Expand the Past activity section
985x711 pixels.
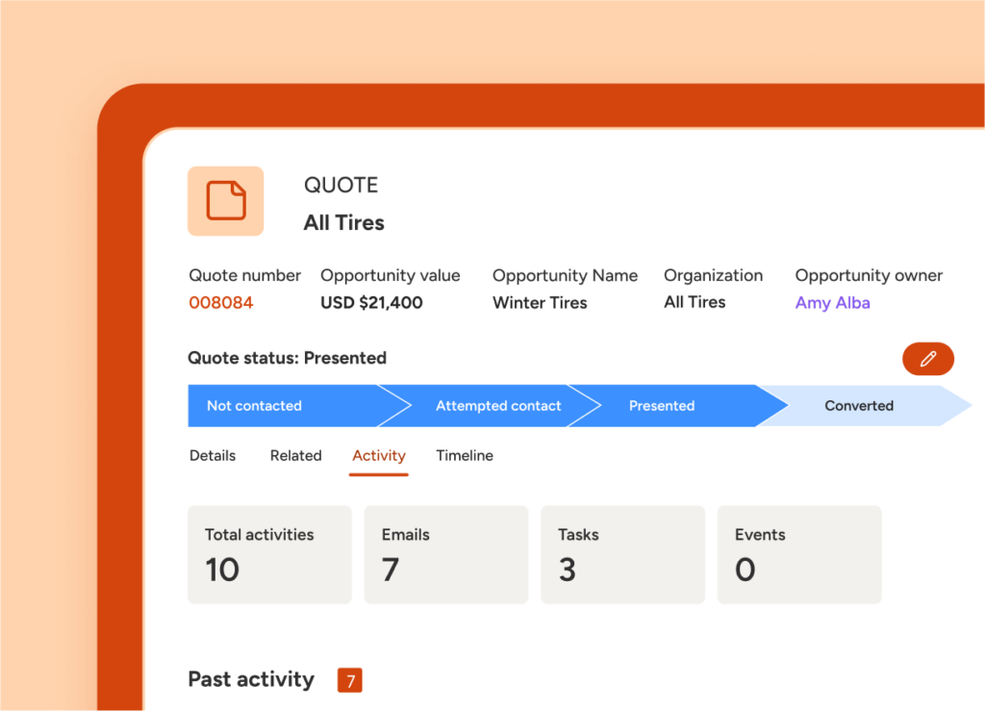pyautogui.click(x=251, y=679)
